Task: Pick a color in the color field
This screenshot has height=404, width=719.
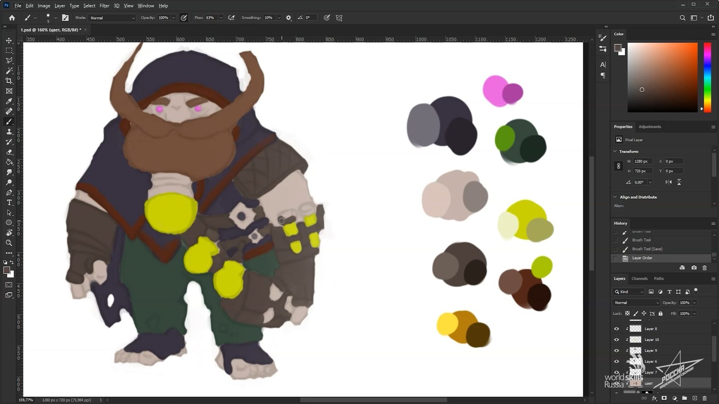Action: [663, 77]
